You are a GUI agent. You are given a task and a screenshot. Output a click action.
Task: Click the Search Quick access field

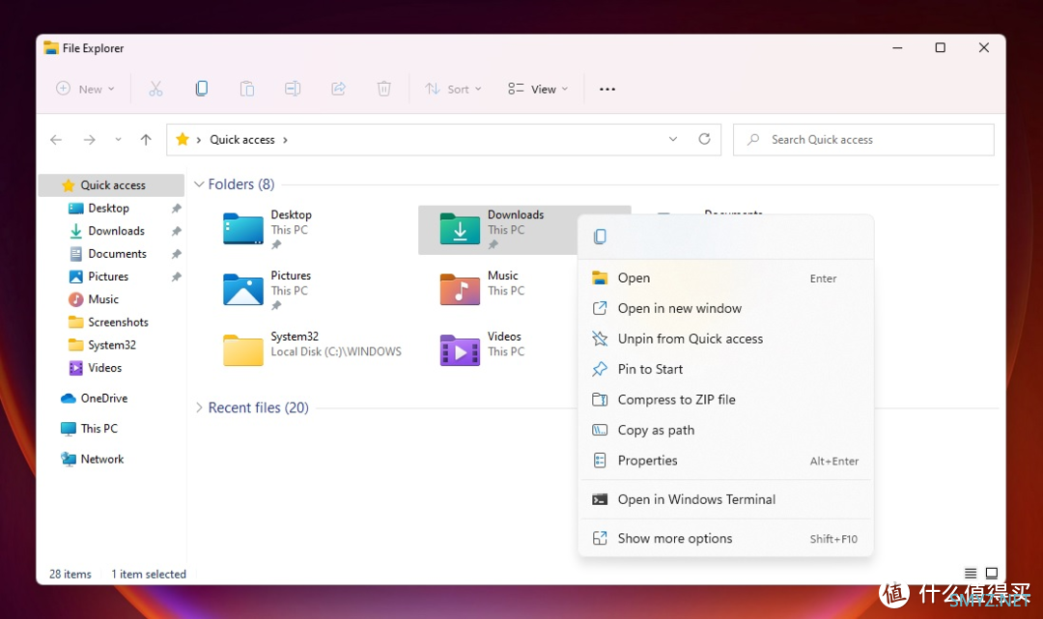pyautogui.click(x=863, y=140)
